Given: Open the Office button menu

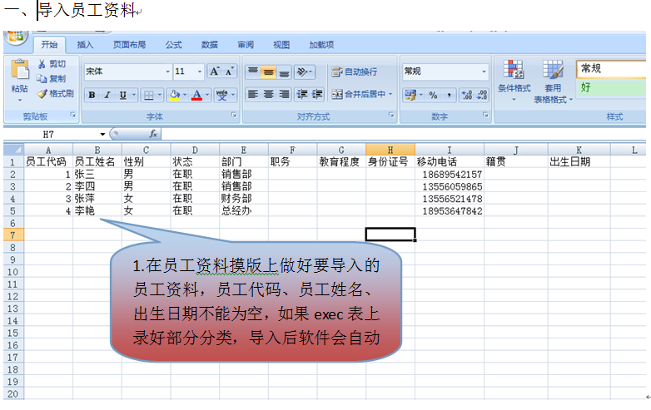Looking at the screenshot, I should [16, 37].
